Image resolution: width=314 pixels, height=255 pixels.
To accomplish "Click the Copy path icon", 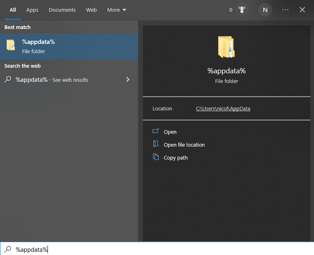I will (156, 157).
